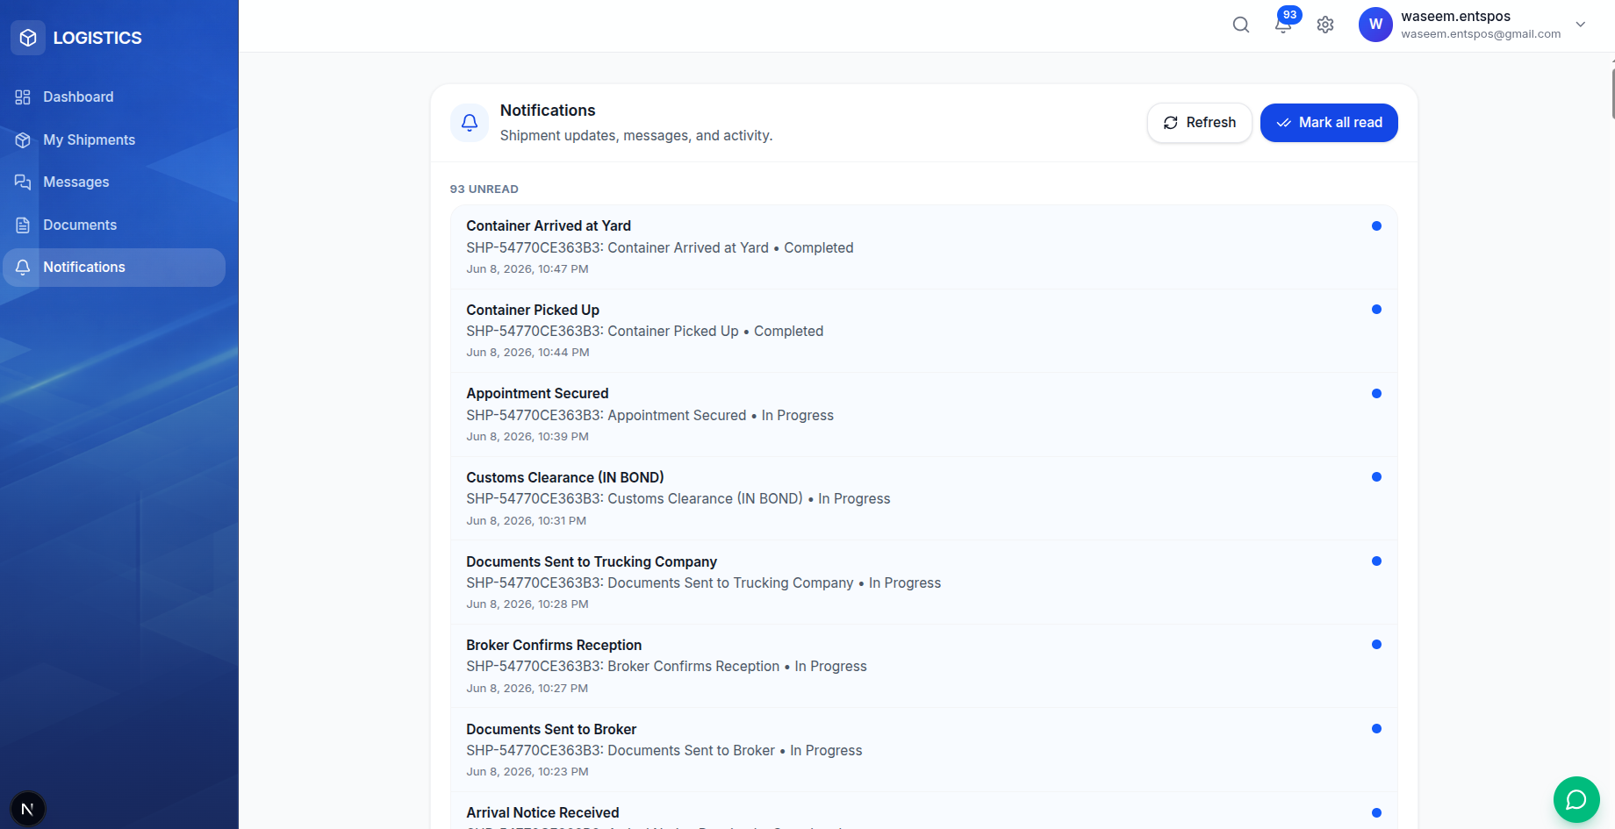This screenshot has width=1615, height=829.
Task: Click Mark all read button
Action: pos(1329,123)
